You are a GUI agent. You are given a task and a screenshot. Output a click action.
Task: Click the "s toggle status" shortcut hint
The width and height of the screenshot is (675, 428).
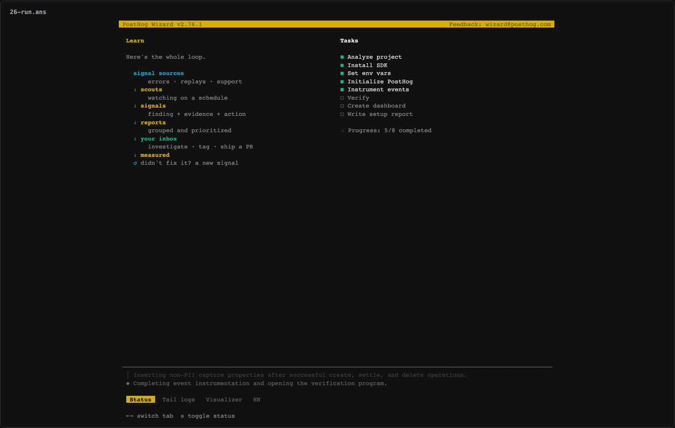click(x=208, y=416)
